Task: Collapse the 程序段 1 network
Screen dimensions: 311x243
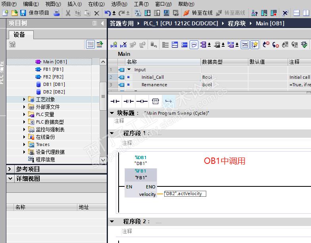Action: pyautogui.click(x=112, y=133)
